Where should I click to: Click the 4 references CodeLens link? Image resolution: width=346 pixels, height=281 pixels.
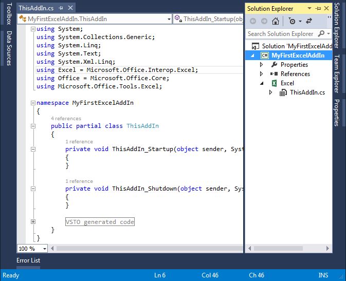pyautogui.click(x=66, y=119)
